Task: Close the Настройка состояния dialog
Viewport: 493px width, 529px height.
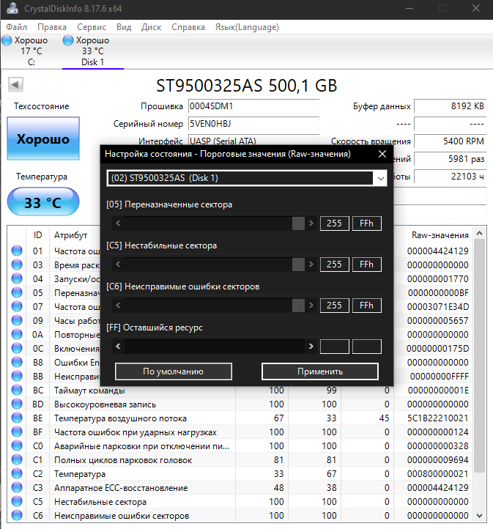Action: tap(382, 154)
